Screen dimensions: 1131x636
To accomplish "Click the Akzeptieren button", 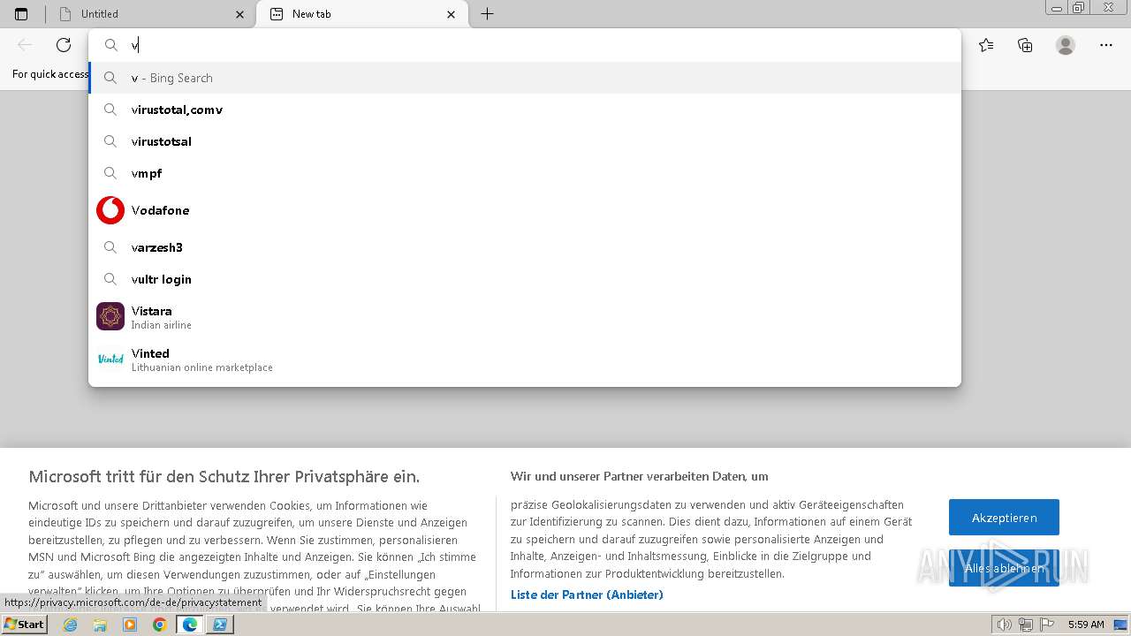I will (1004, 518).
